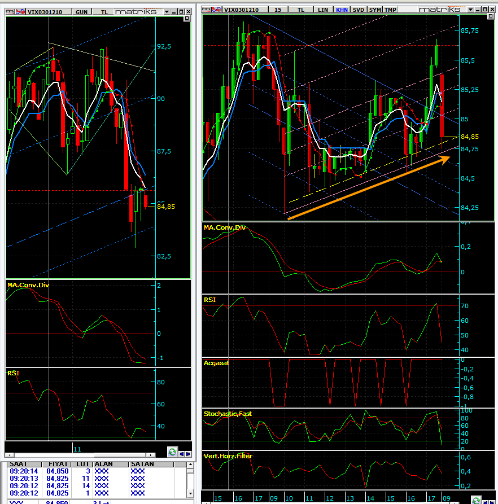
Task: Refresh the right 15-minute chart
Action: [x=477, y=500]
